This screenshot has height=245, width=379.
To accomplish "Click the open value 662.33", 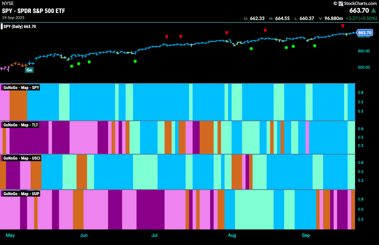I will pyautogui.click(x=257, y=18).
